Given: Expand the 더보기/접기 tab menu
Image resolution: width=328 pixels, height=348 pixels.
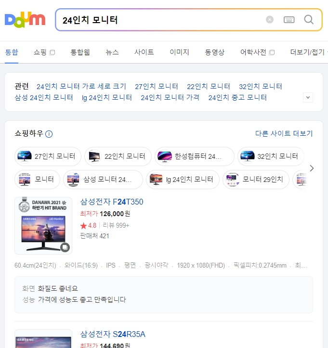Looking at the screenshot, I should click(308, 52).
